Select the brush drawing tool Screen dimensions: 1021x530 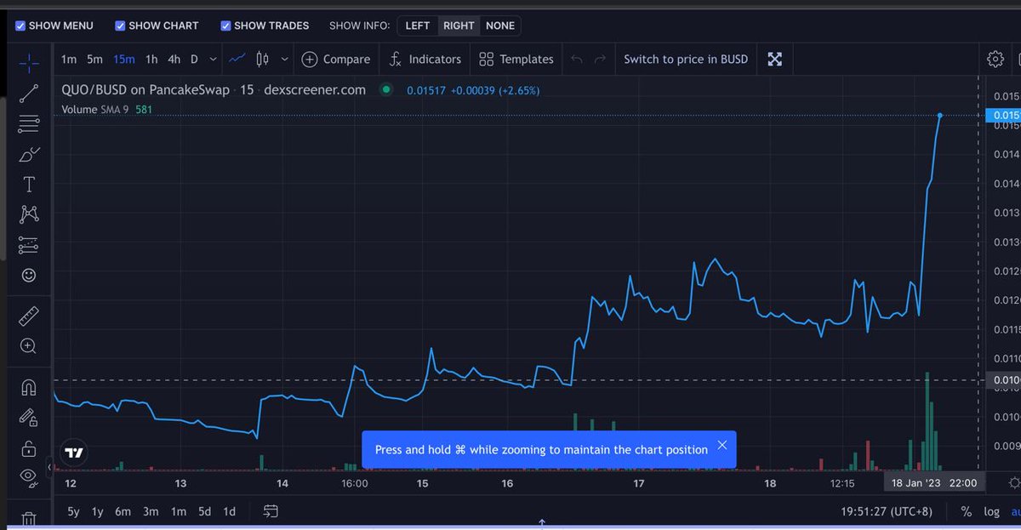(x=29, y=154)
